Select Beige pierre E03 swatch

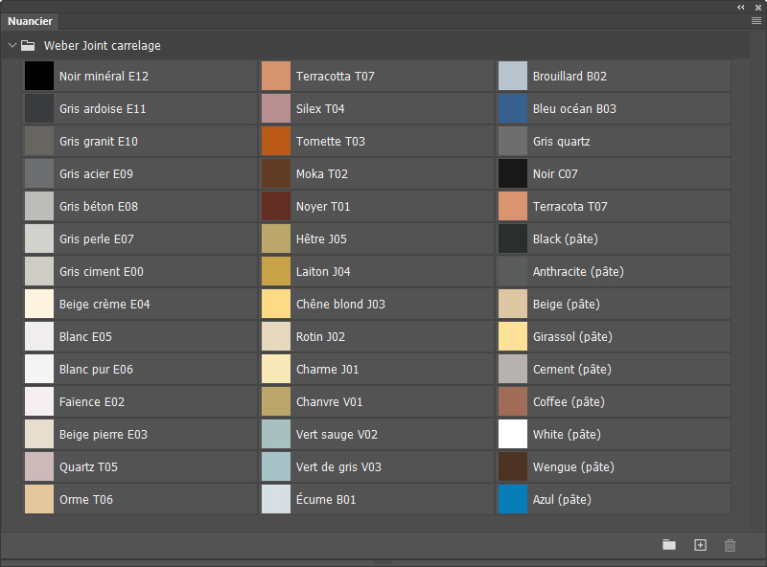click(39, 434)
